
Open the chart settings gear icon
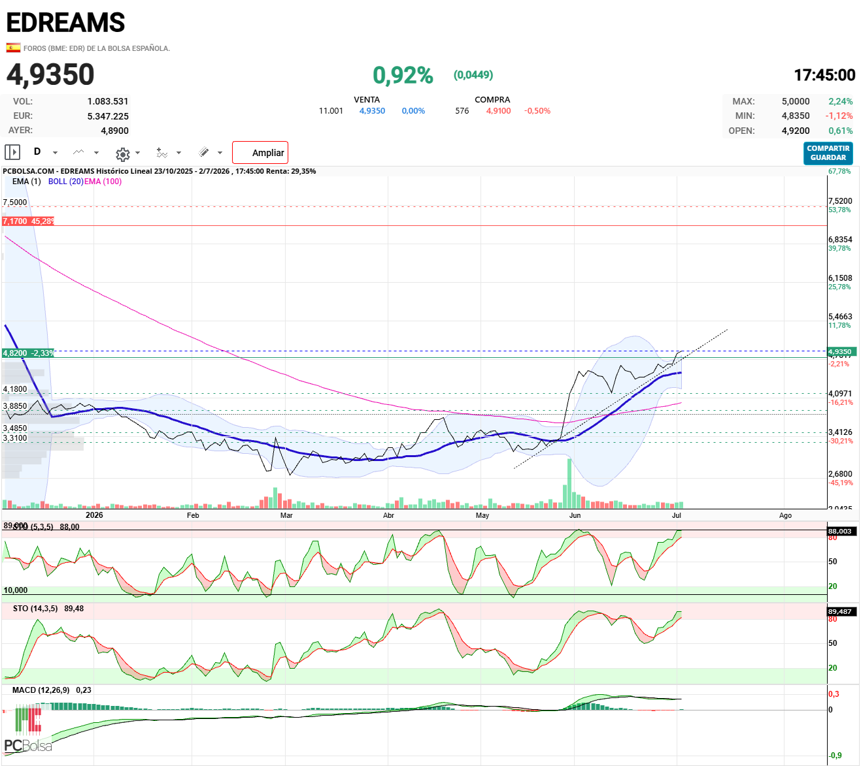pos(122,154)
